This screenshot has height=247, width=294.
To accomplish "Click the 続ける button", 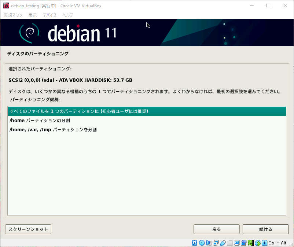I will (x=266, y=229).
